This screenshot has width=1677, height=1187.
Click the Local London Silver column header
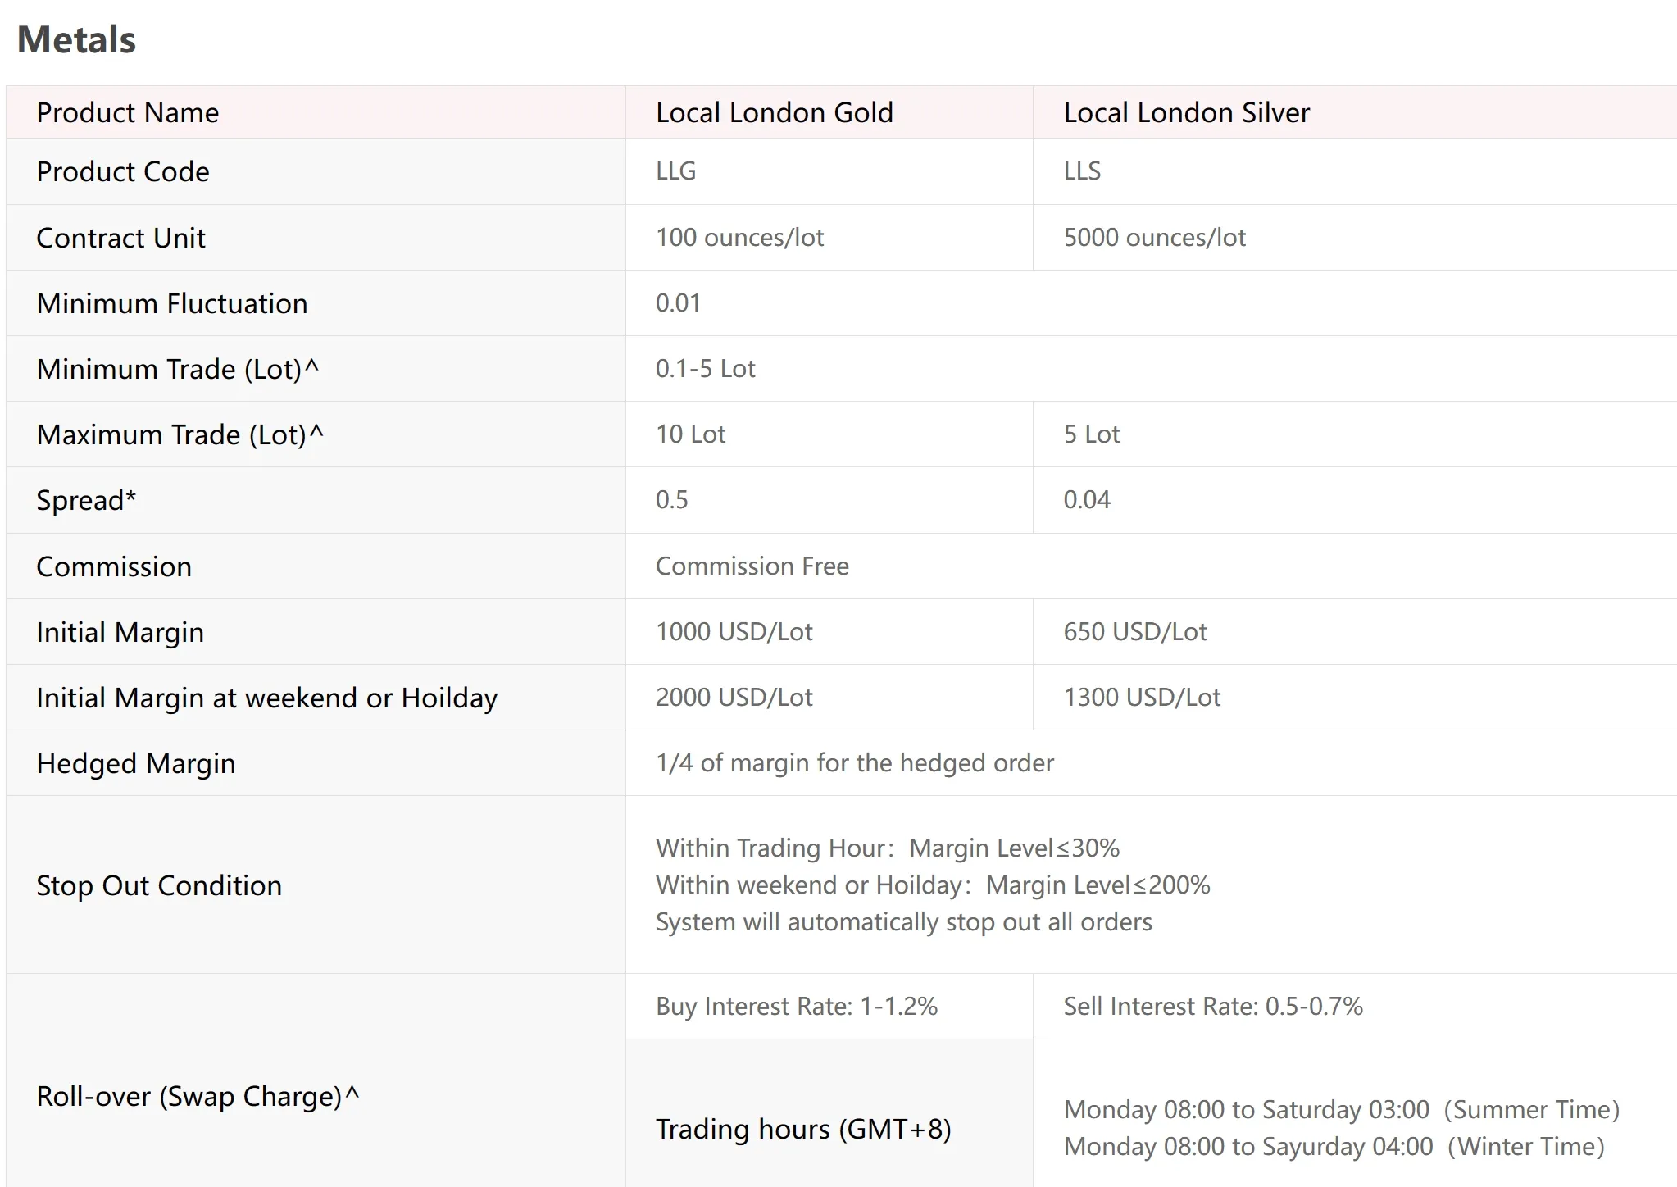click(x=1355, y=112)
